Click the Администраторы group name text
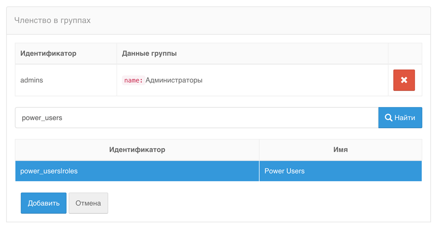This screenshot has width=432, height=225. pos(174,80)
